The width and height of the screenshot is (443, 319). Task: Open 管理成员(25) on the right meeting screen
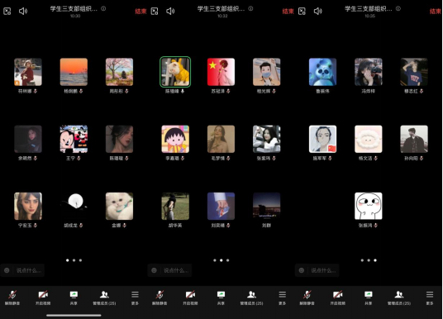[x=399, y=298]
